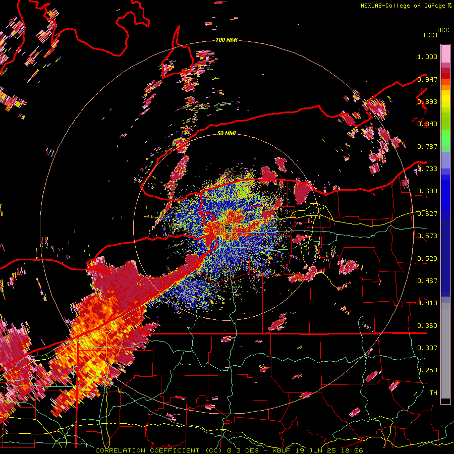Click the yellow segment of the color bar
This screenshot has width=454, height=454.
[x=445, y=99]
